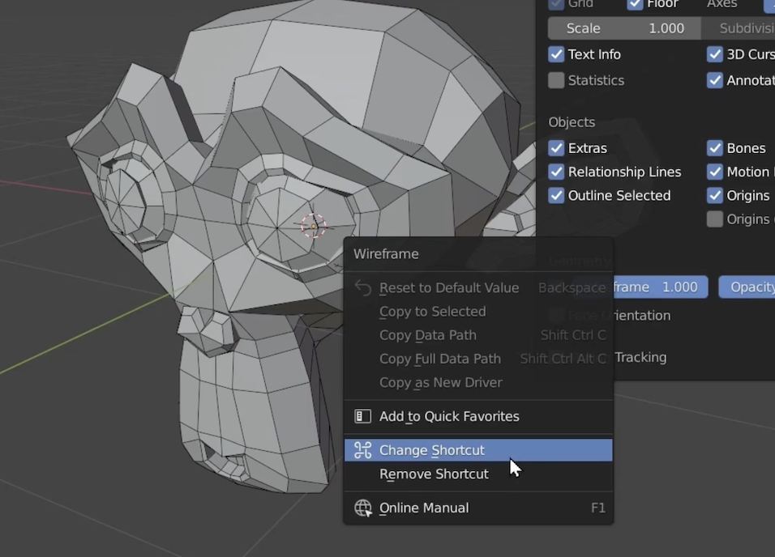This screenshot has height=557, width=775.
Task: Click the Face Orientation label
Action: tap(642, 316)
